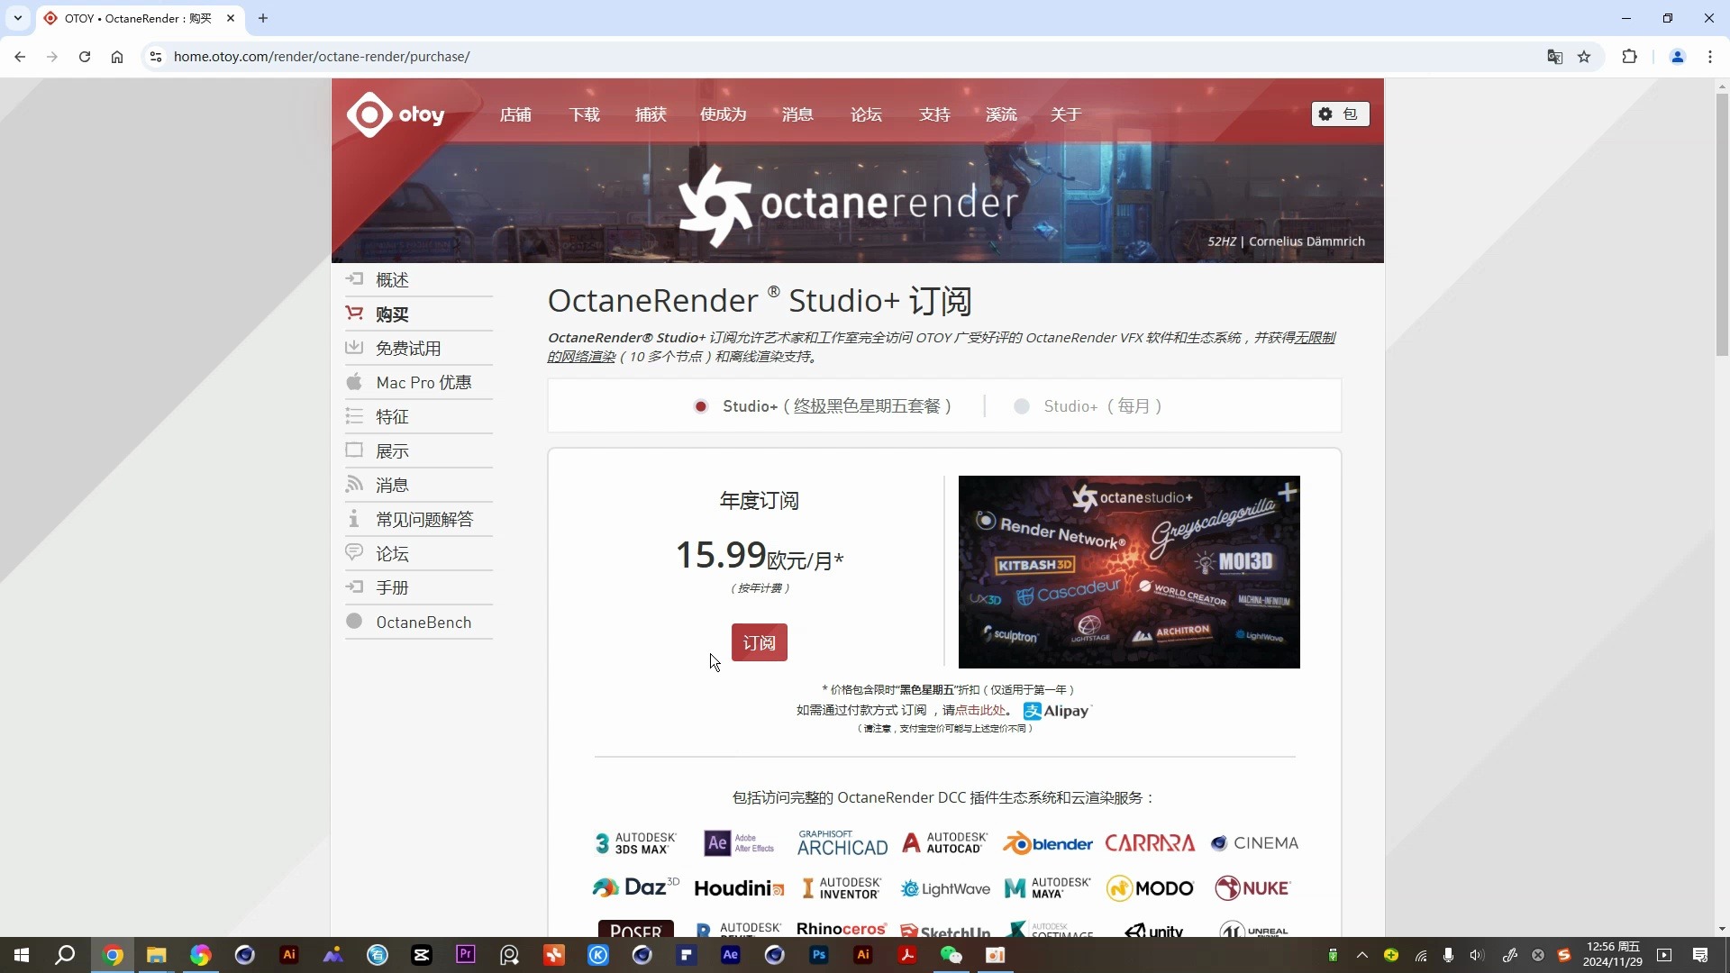Screen dimensions: 1730x973
Task: Open the Chrome three-dot menu
Action: [x=1709, y=57]
